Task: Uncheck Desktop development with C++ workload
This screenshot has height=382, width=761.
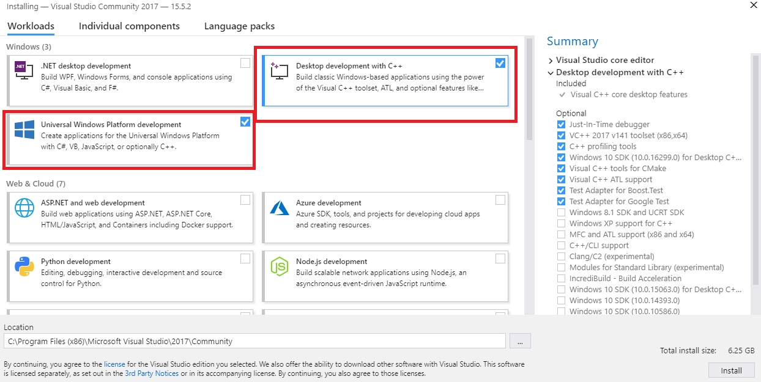Action: click(x=500, y=63)
